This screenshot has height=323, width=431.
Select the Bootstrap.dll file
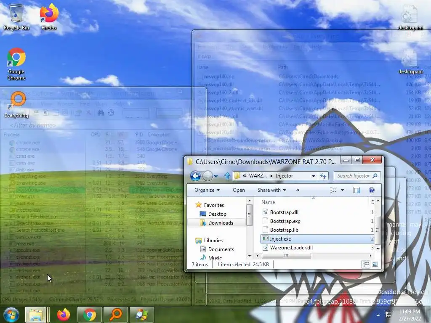click(284, 212)
